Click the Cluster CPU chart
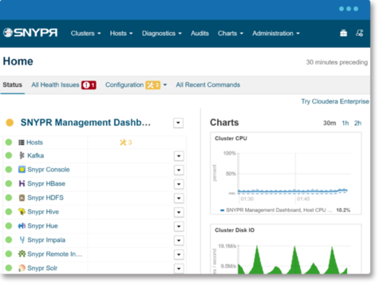Screen dimensions: 383x287 click(x=286, y=173)
